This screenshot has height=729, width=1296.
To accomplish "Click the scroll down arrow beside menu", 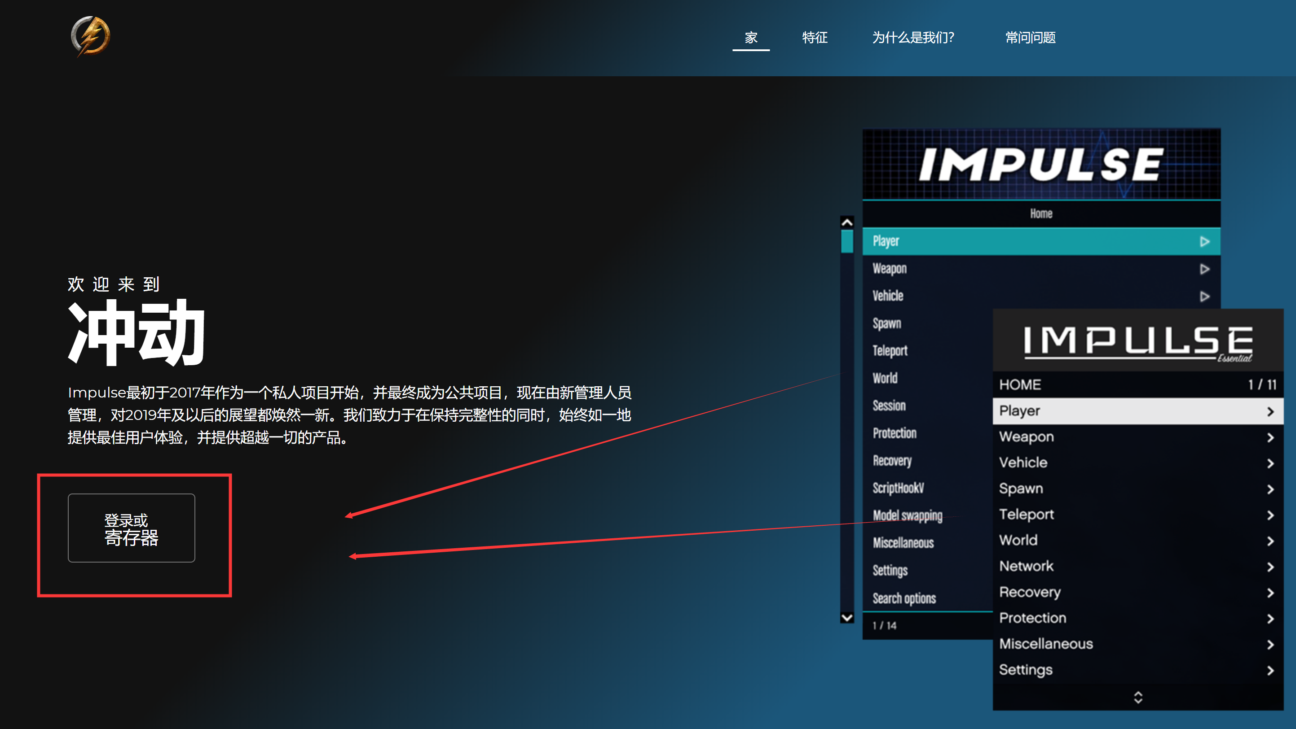I will click(x=847, y=617).
